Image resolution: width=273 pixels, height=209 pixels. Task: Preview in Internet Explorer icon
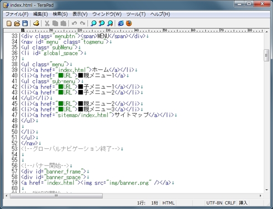(x=121, y=24)
